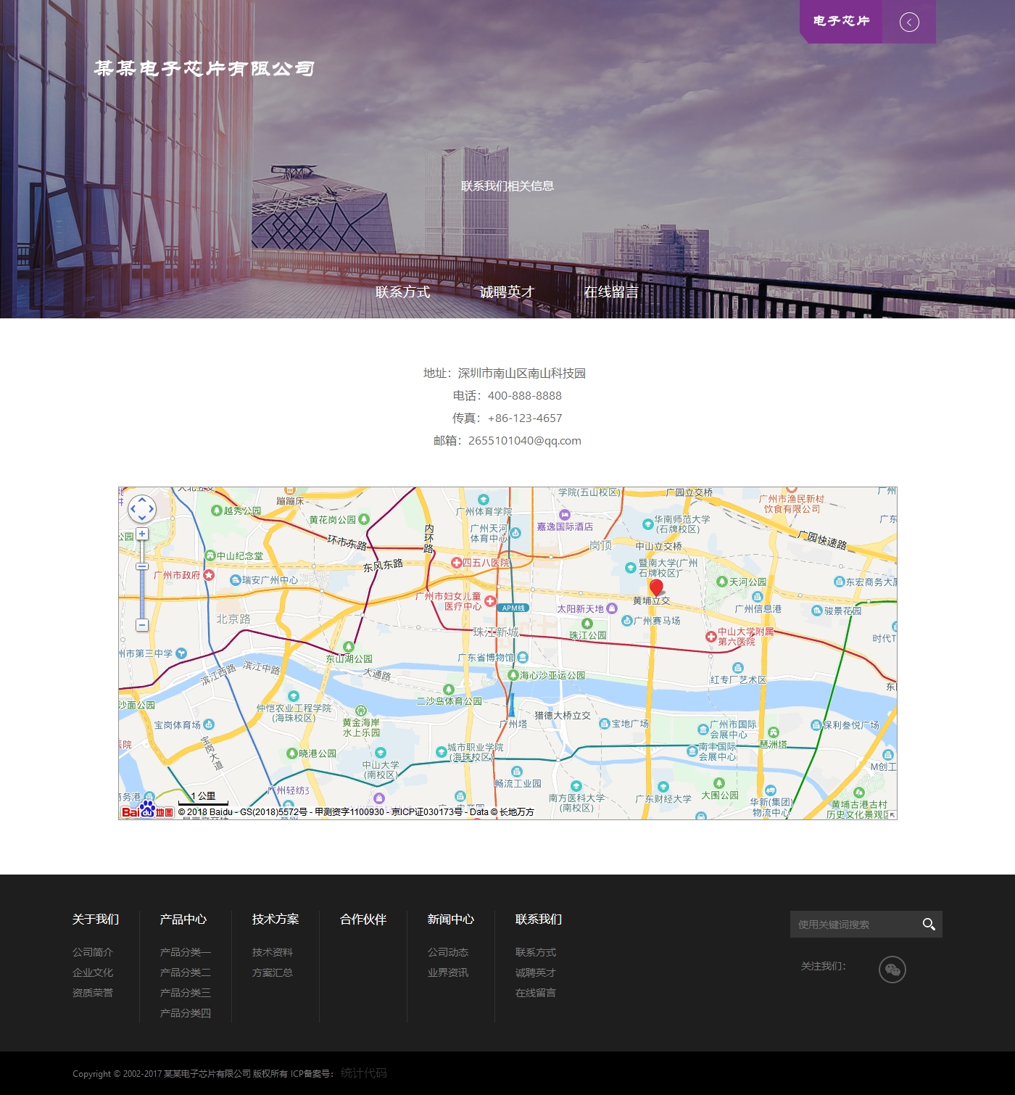The width and height of the screenshot is (1015, 1095).
Task: Click the 中山纪念堂 map icon
Action: (210, 555)
